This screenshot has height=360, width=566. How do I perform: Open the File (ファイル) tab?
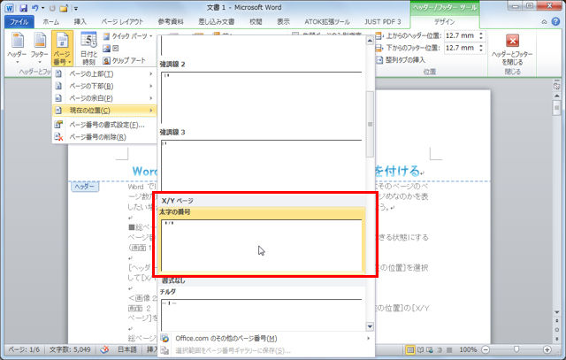[x=19, y=21]
